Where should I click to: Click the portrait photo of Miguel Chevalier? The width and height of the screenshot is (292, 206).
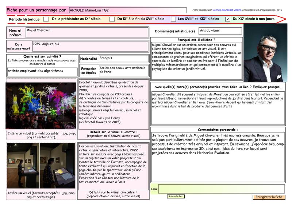265,53
